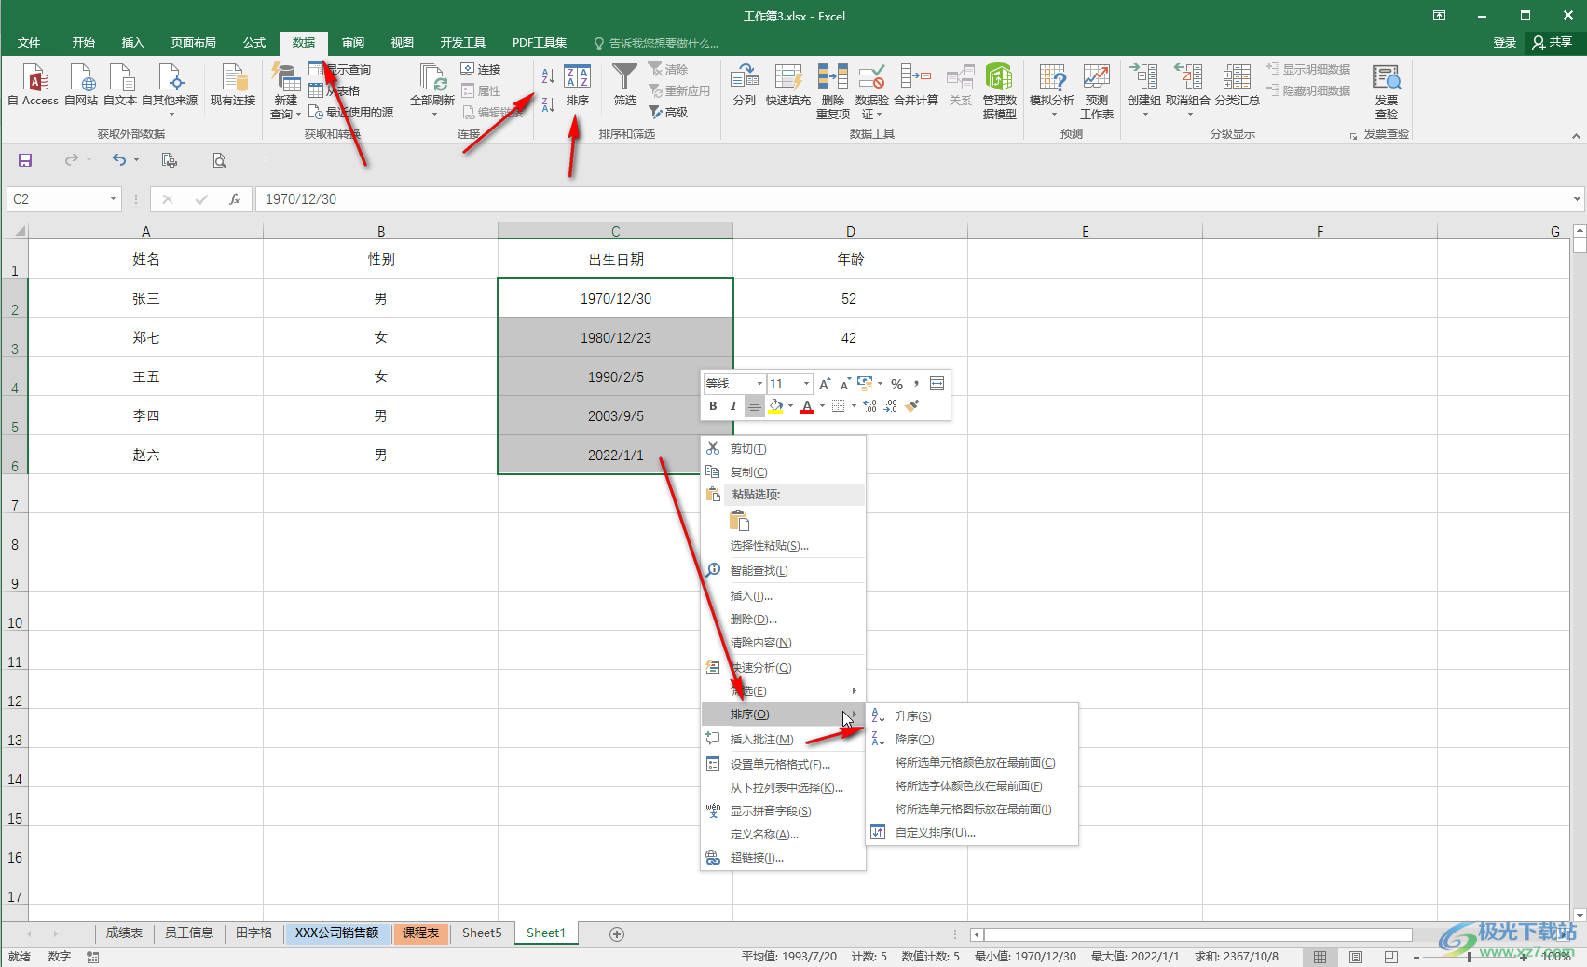Apply yellow fill color in mini toolbar
Viewport: 1587px width, 967px height.
775,406
